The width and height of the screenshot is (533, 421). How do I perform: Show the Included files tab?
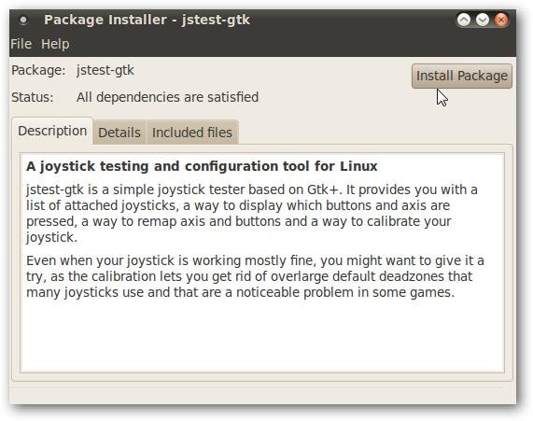point(192,133)
